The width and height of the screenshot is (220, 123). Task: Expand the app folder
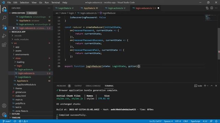[18, 47]
